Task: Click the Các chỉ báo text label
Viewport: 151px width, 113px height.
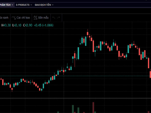Action: pos(23,18)
